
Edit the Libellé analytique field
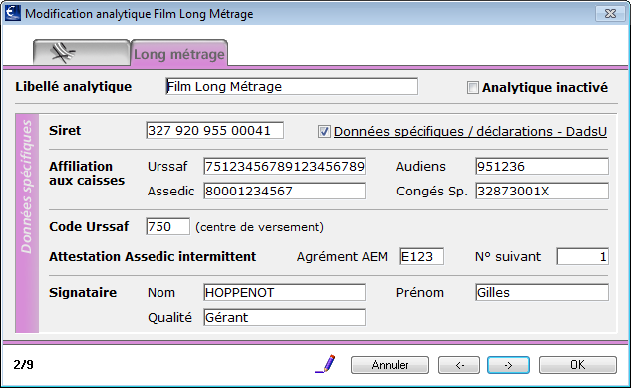[292, 86]
